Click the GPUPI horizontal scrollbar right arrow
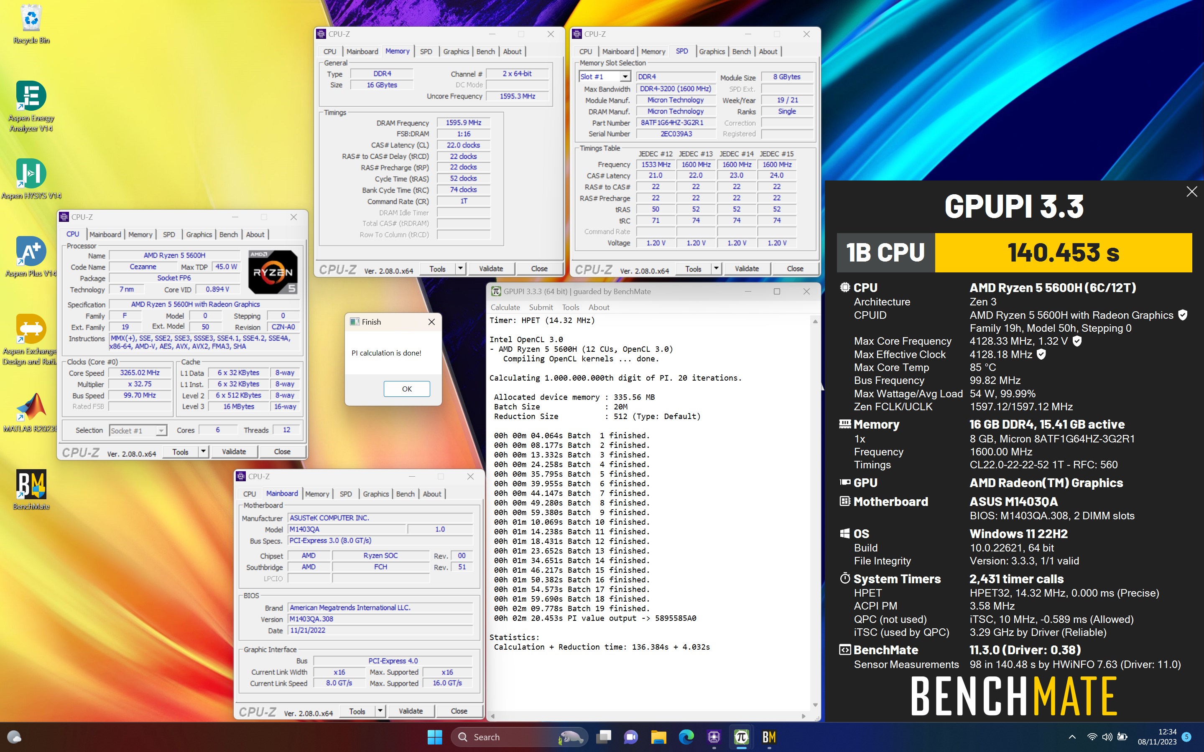 (x=804, y=716)
